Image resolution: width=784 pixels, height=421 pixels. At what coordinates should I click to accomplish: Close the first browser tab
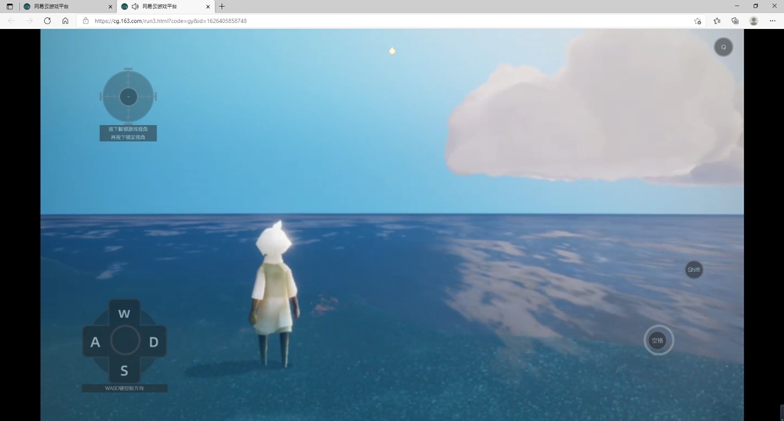111,6
